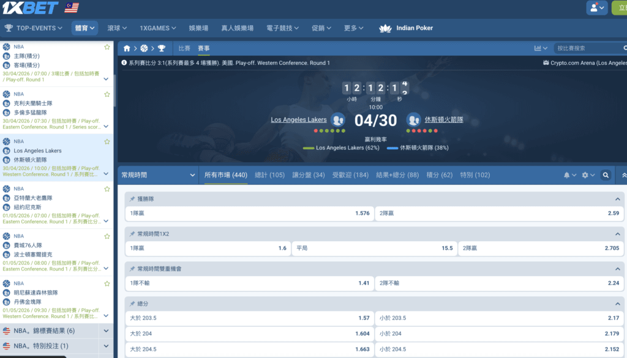Select the 總計 (105) tab
Screen dimensions: 627x358
coord(269,175)
